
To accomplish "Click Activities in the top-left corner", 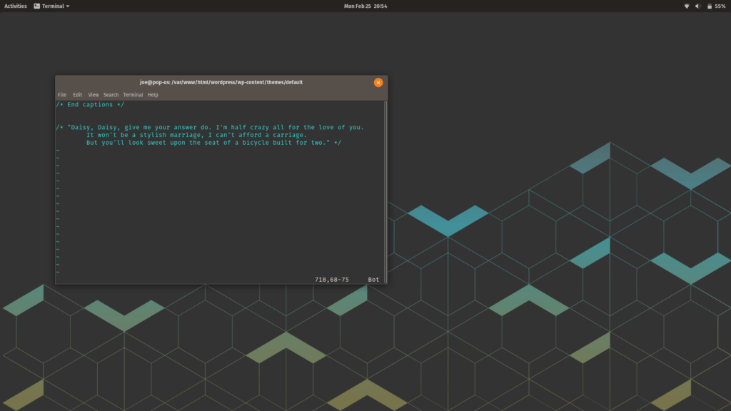I will point(14,5).
